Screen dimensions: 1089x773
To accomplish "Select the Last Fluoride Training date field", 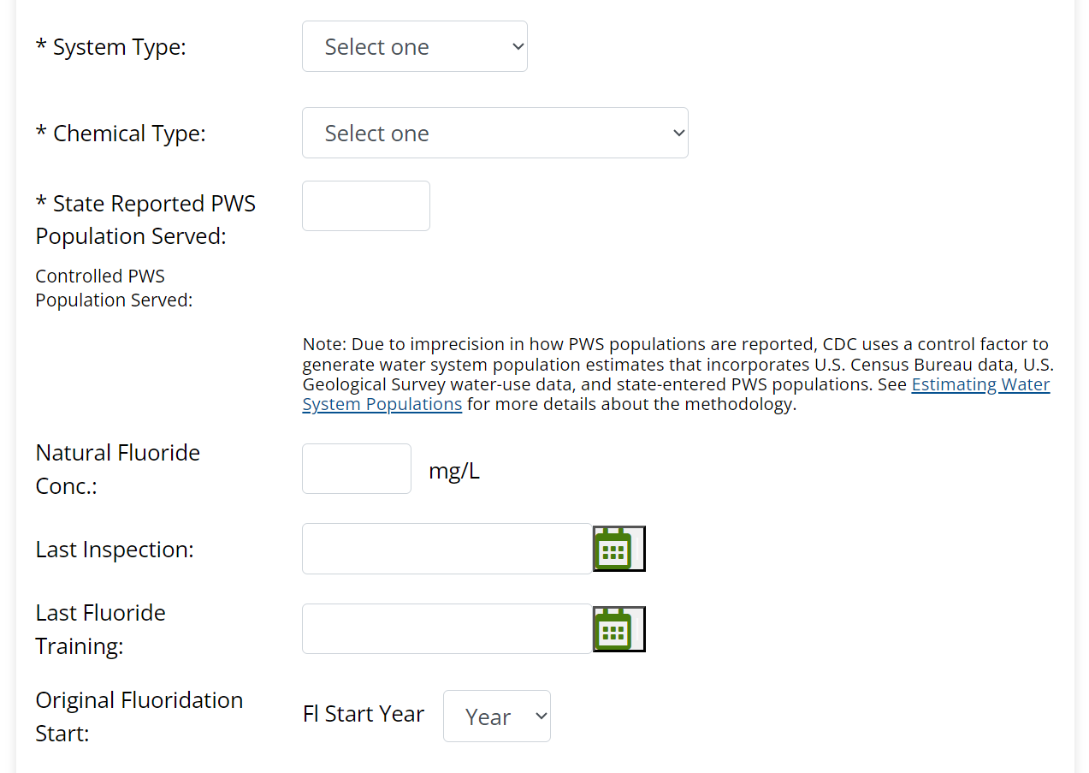I will 447,629.
